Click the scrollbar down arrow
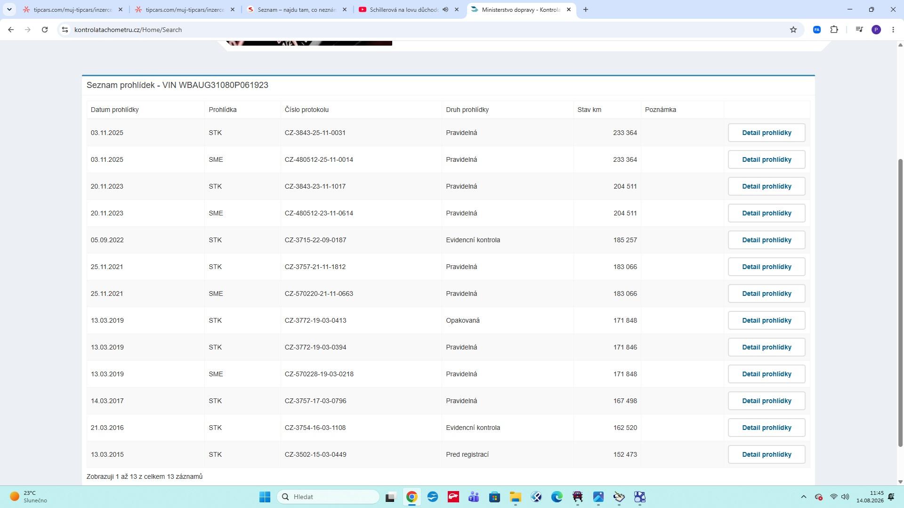 coord(900,482)
